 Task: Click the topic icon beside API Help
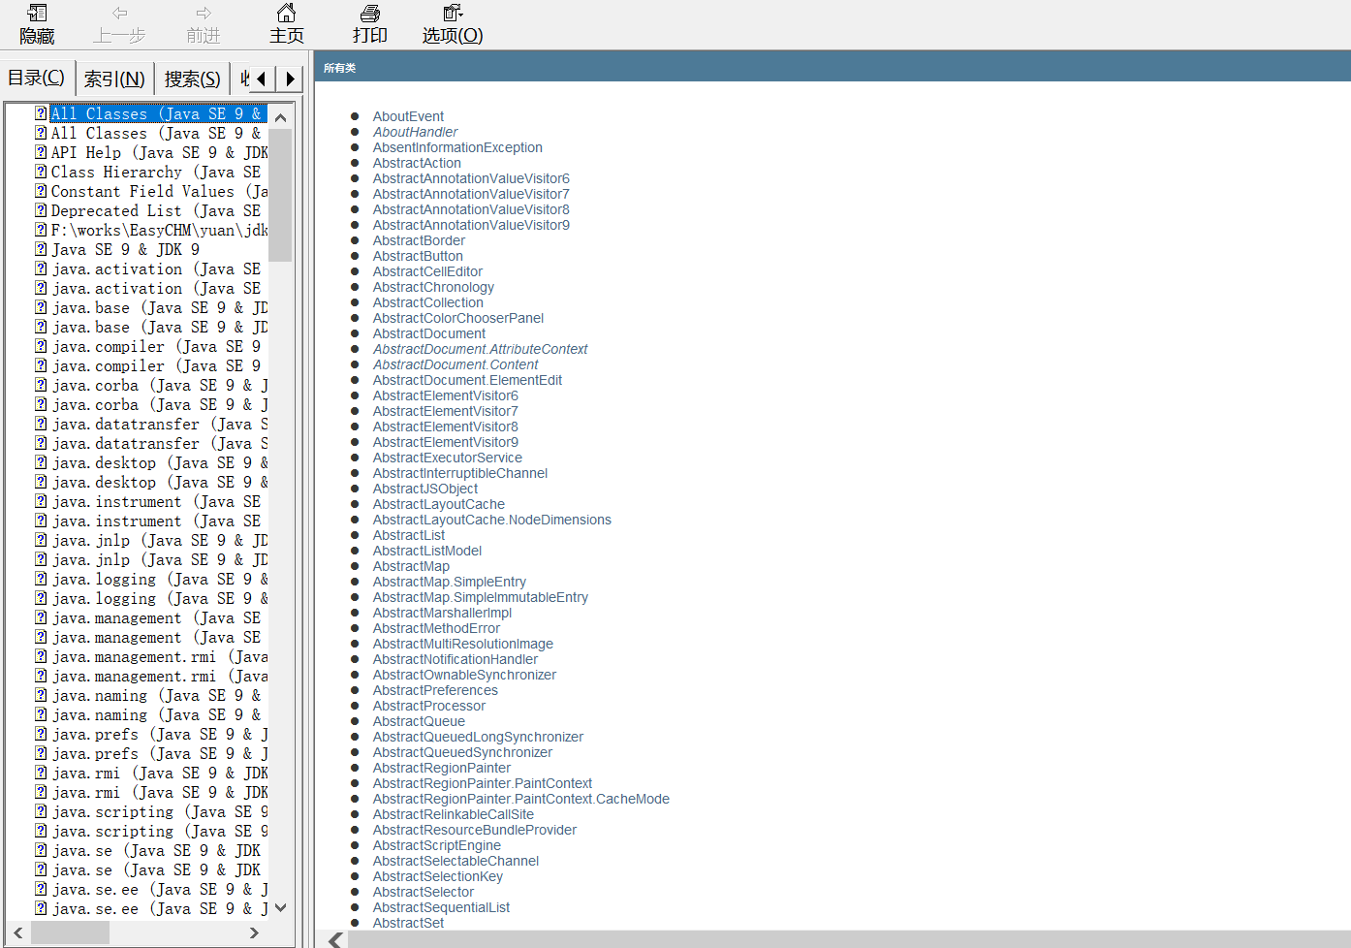[x=41, y=152]
